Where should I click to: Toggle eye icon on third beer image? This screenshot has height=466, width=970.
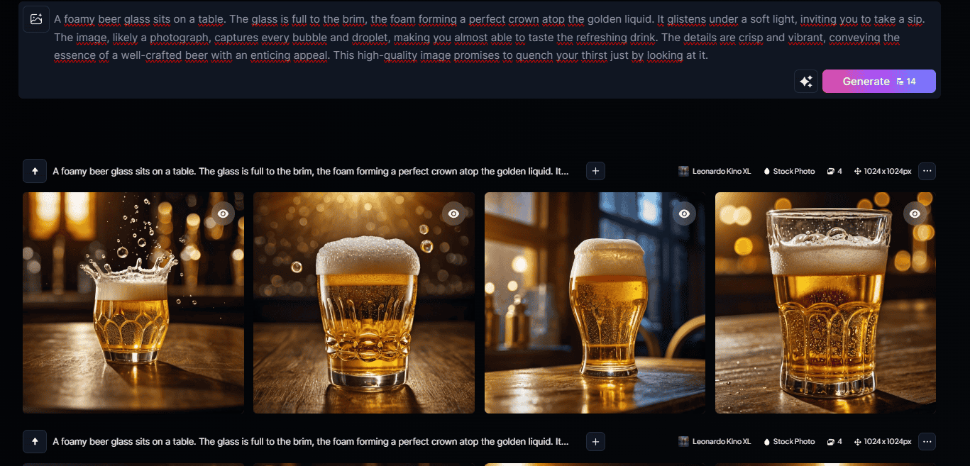[684, 213]
